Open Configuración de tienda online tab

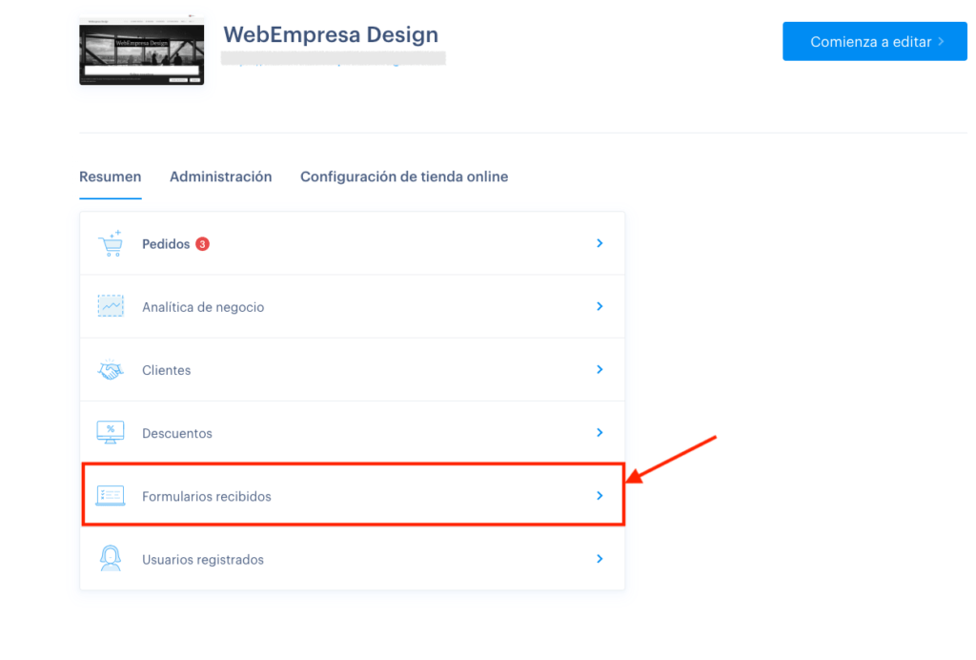(x=404, y=176)
